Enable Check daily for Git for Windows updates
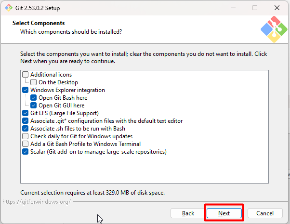The height and width of the screenshot is (224, 290). 26,136
